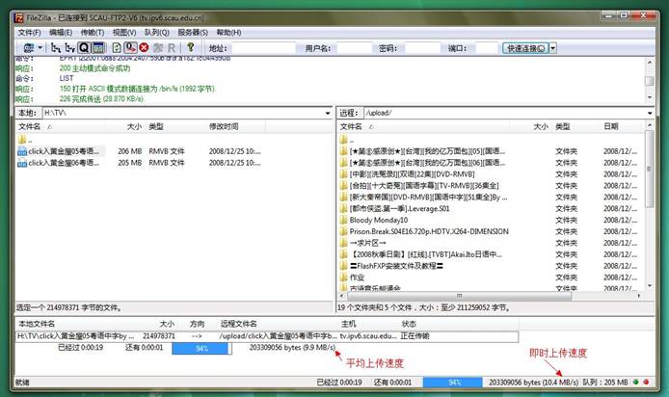Click the disconnect from server icon
This screenshot has width=669, height=397.
(x=158, y=48)
